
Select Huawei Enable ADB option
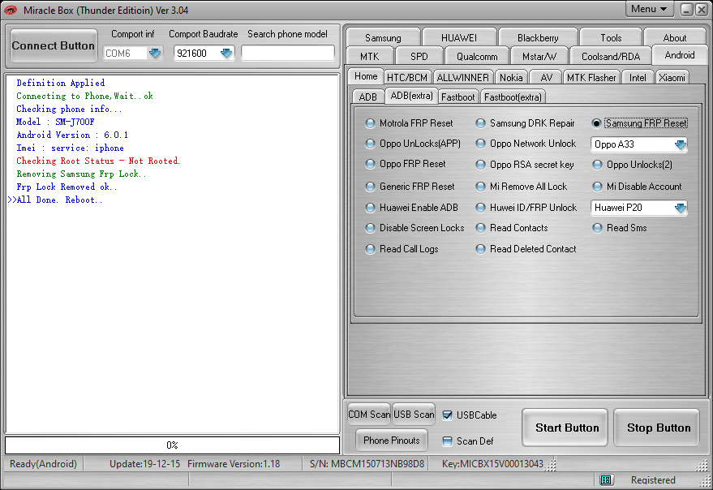370,208
